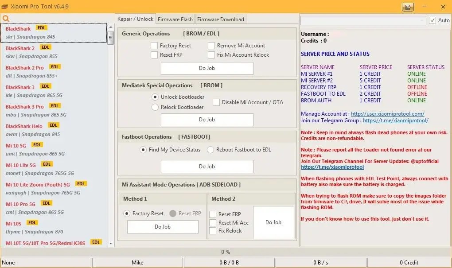
Task: Select Reboot Fastboot to EDL option
Action: coord(210,150)
